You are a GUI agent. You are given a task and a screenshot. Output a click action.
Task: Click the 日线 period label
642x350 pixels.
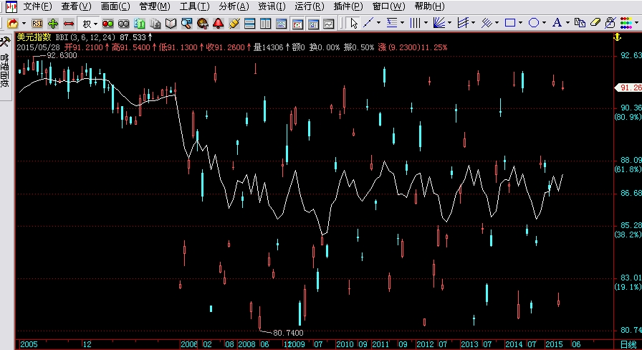(x=628, y=344)
